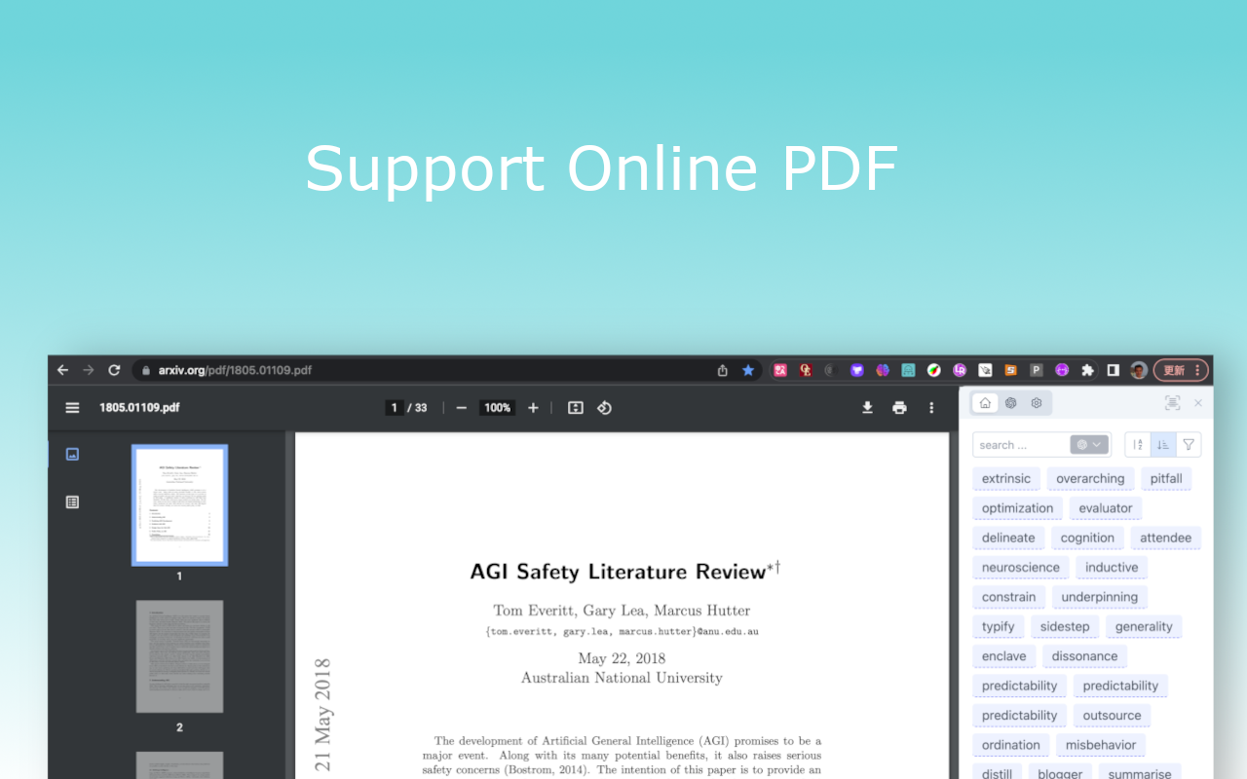This screenshot has height=779, width=1247.
Task: Click the 'underpinning' word chip
Action: click(1100, 598)
